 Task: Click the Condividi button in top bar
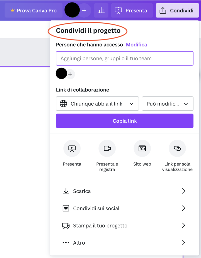(x=178, y=11)
